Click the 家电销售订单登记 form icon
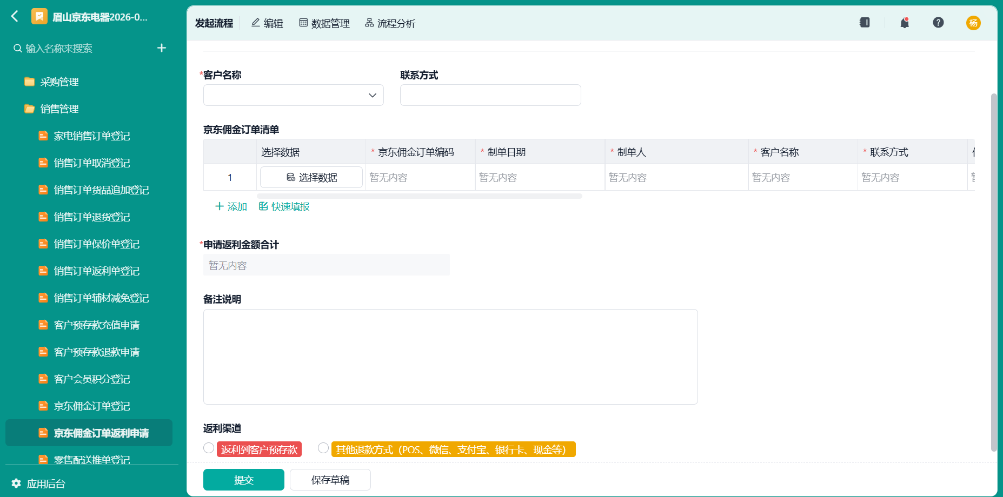 coord(43,136)
